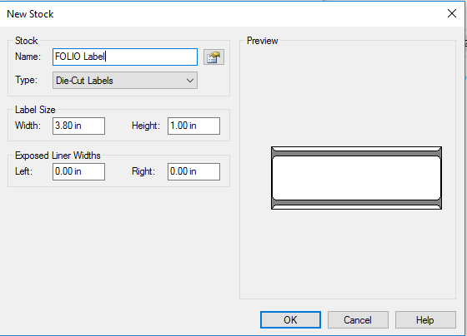The height and width of the screenshot is (336, 467).
Task: Click the Type: label text
Action: click(26, 80)
